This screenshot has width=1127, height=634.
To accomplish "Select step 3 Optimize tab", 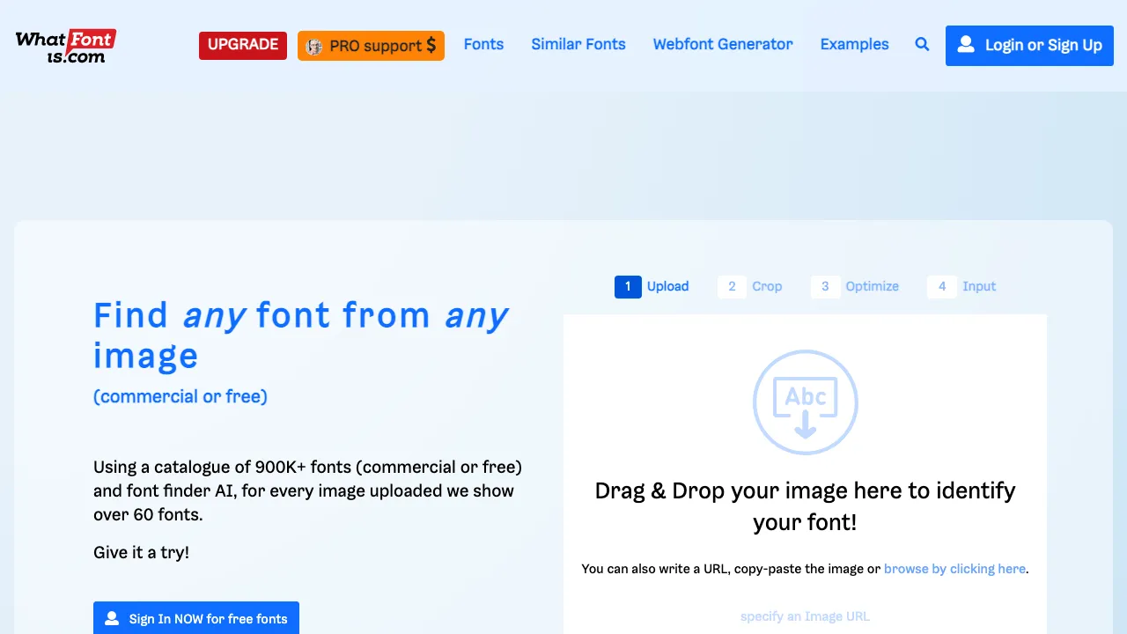I will [x=855, y=286].
